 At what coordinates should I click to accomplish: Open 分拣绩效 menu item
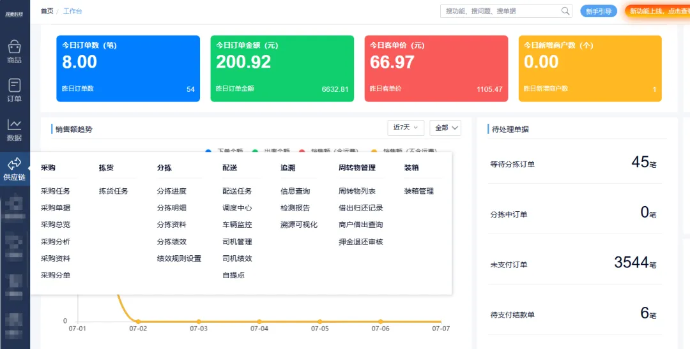pyautogui.click(x=172, y=242)
